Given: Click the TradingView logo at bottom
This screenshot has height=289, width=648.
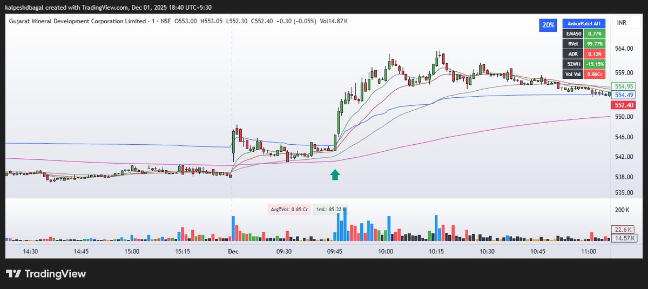Looking at the screenshot, I should click(46, 274).
